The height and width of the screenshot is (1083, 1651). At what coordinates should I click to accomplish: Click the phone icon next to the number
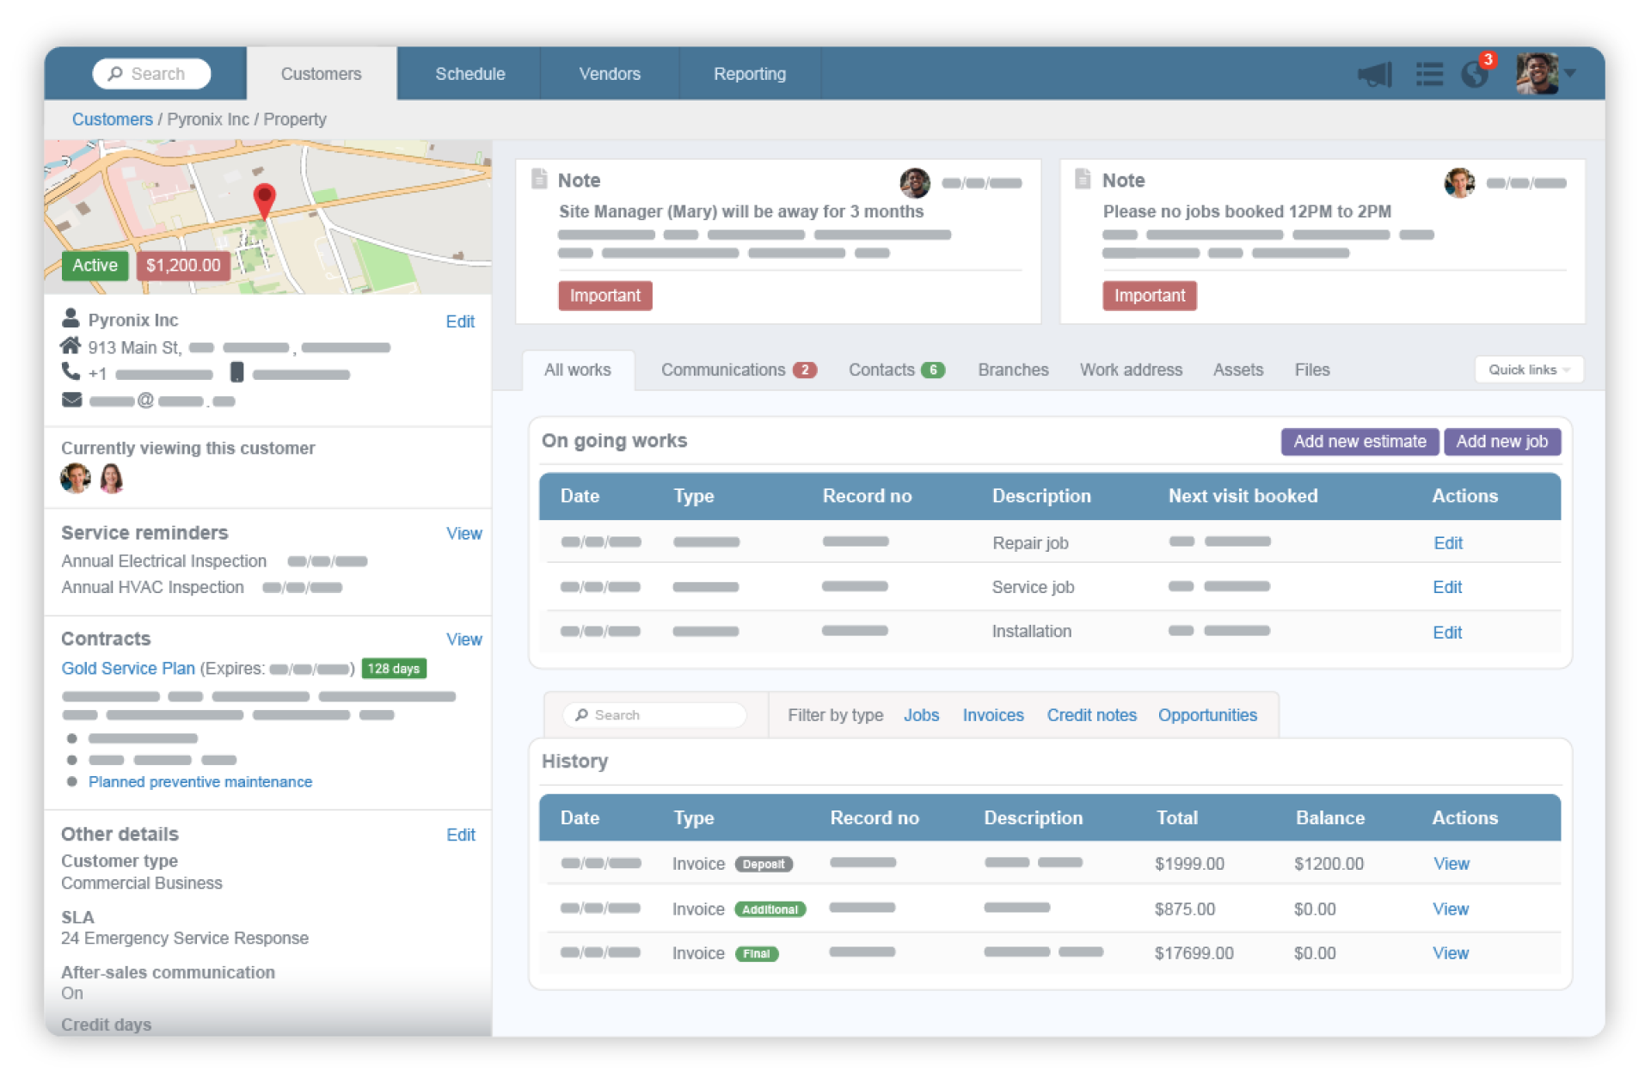pos(71,374)
